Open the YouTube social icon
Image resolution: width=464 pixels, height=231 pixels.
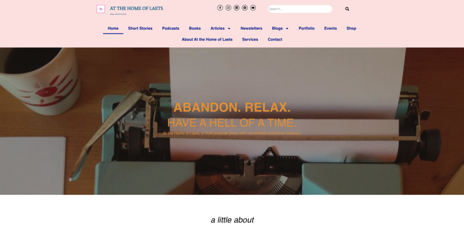pyautogui.click(x=253, y=8)
